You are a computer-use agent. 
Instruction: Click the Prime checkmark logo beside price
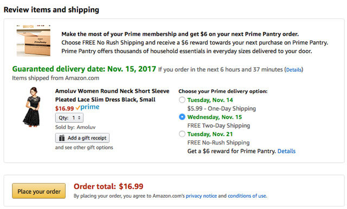87,107
